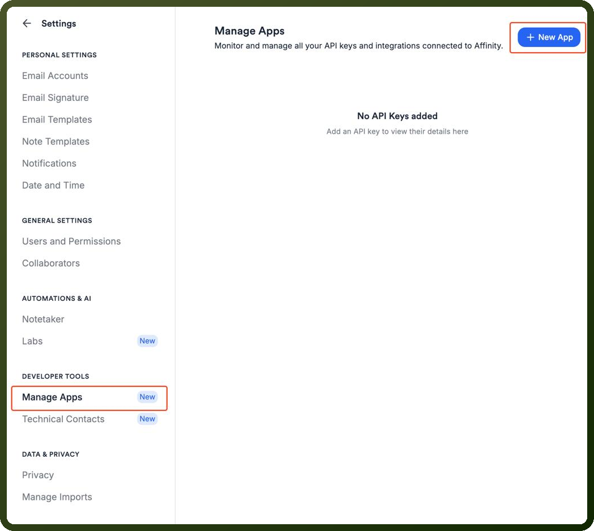Click the back arrow next to Settings
Viewport: 594px width, 531px height.
tap(27, 23)
